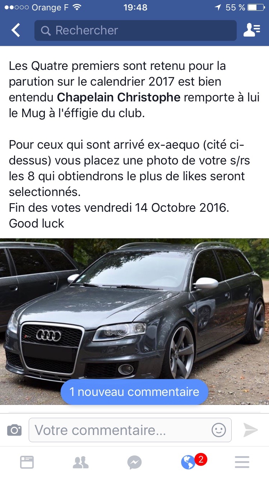The width and height of the screenshot is (269, 478).
Task: Open the camera icon beside comment box
Action: pos(14,430)
